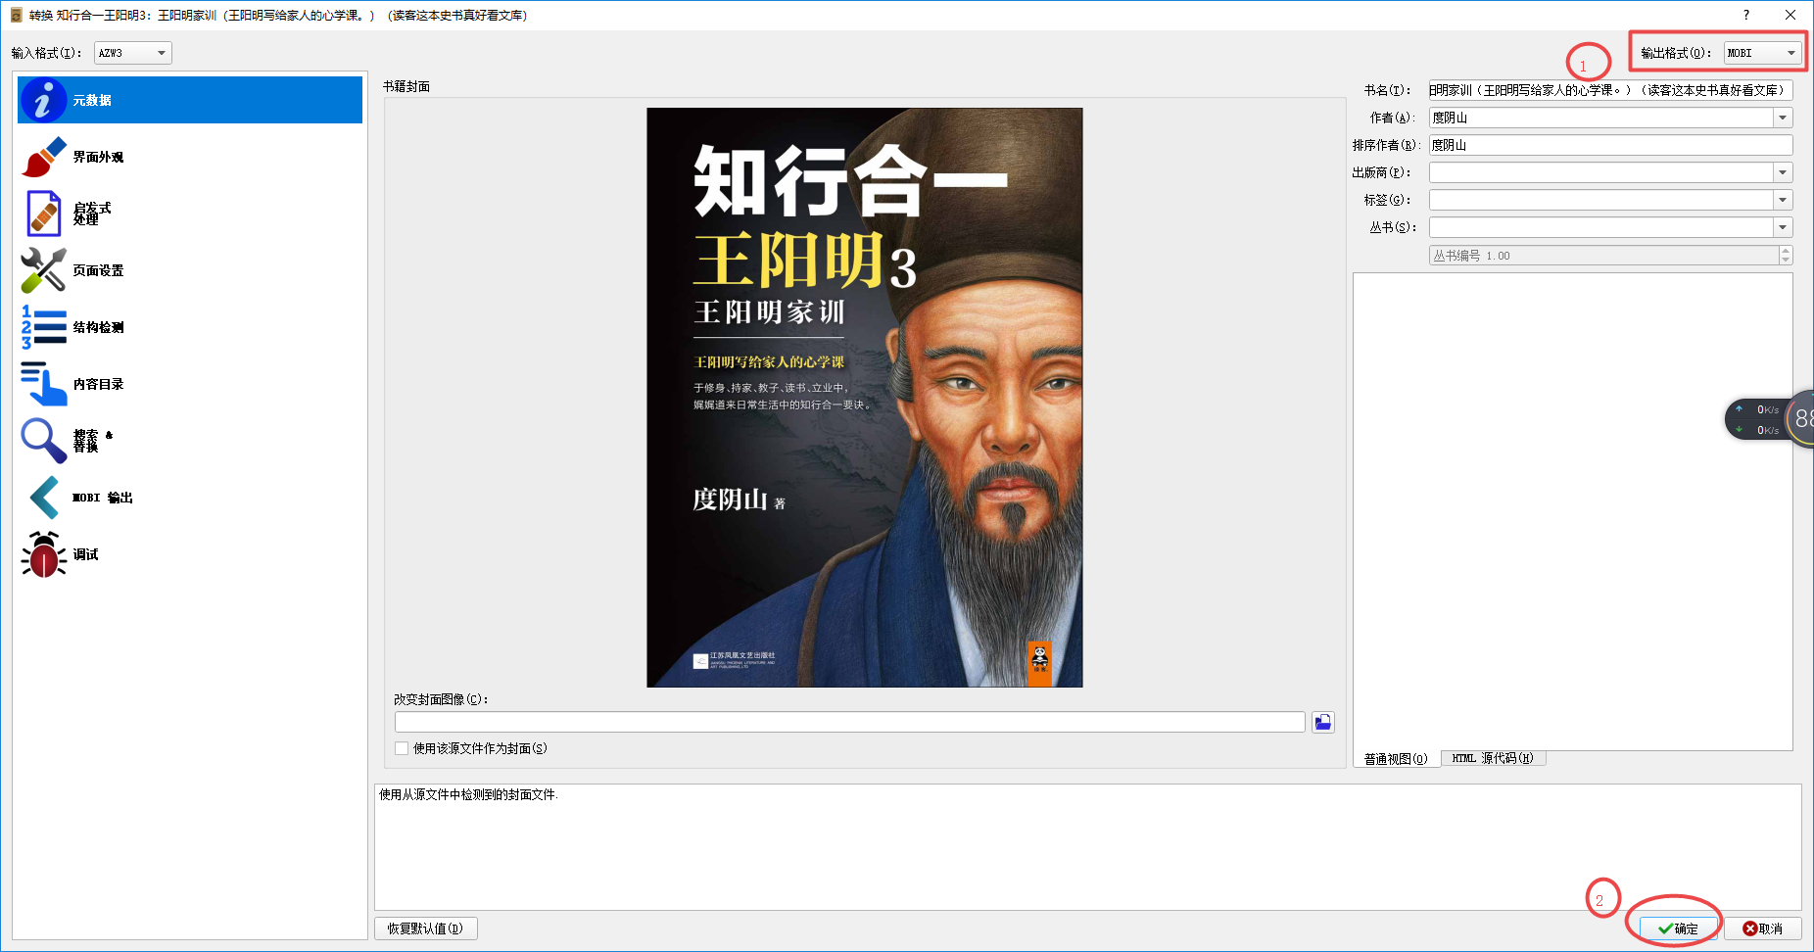The width and height of the screenshot is (1814, 952).
Task: Click into the 排序作者 field
Action: tap(1610, 145)
